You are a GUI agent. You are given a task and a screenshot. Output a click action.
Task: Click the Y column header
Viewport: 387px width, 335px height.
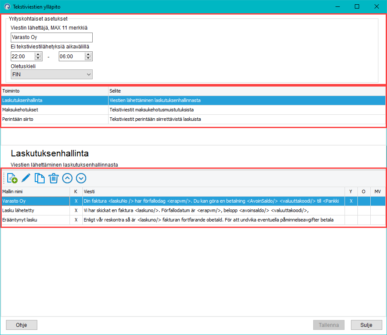(x=351, y=191)
